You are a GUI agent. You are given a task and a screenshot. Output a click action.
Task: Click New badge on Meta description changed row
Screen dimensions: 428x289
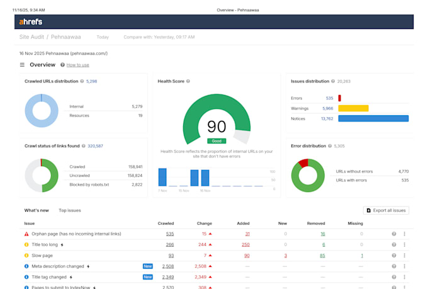pos(148,266)
